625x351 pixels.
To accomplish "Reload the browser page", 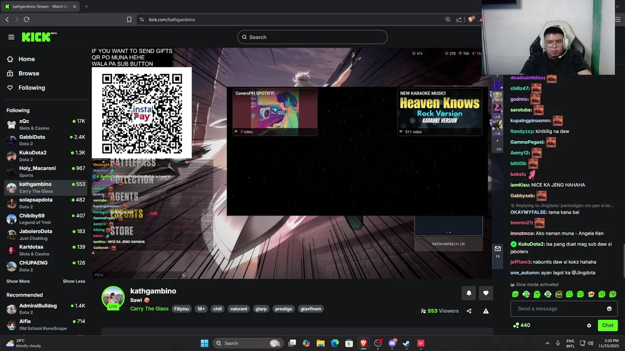I will tap(26, 19).
